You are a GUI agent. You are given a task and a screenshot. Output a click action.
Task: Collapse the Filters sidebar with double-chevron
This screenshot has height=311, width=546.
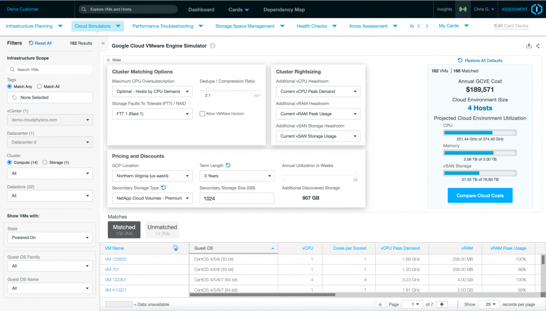point(103,43)
